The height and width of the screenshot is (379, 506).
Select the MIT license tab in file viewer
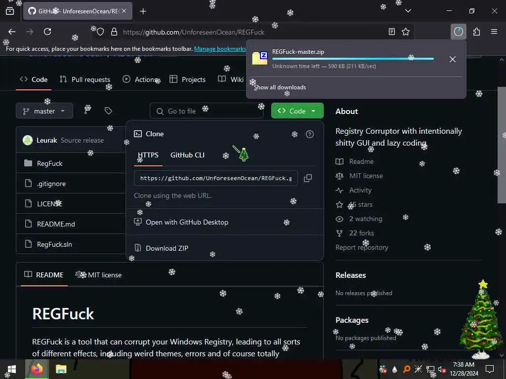(98, 275)
